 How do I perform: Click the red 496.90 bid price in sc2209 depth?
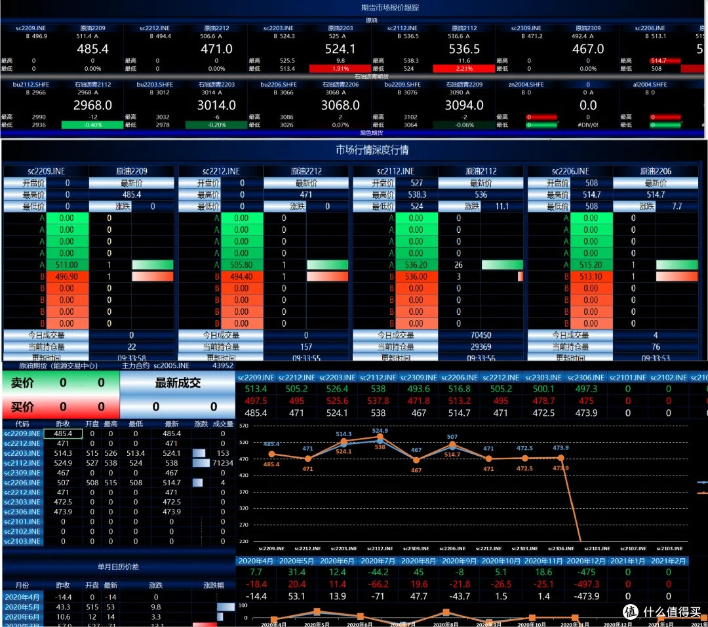point(68,277)
